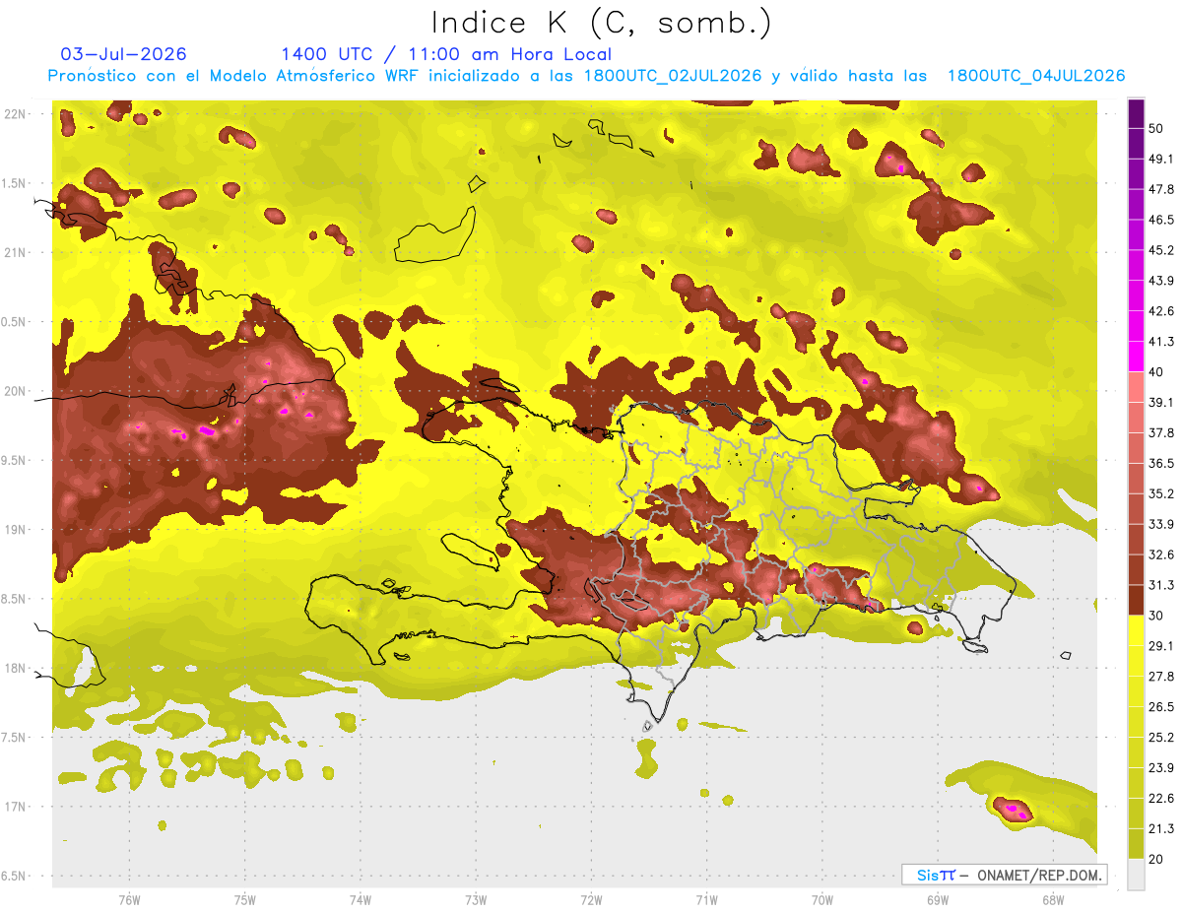Screen dimensions: 1182x913
Task: Click the 71W longitude label
Action: tap(706, 900)
